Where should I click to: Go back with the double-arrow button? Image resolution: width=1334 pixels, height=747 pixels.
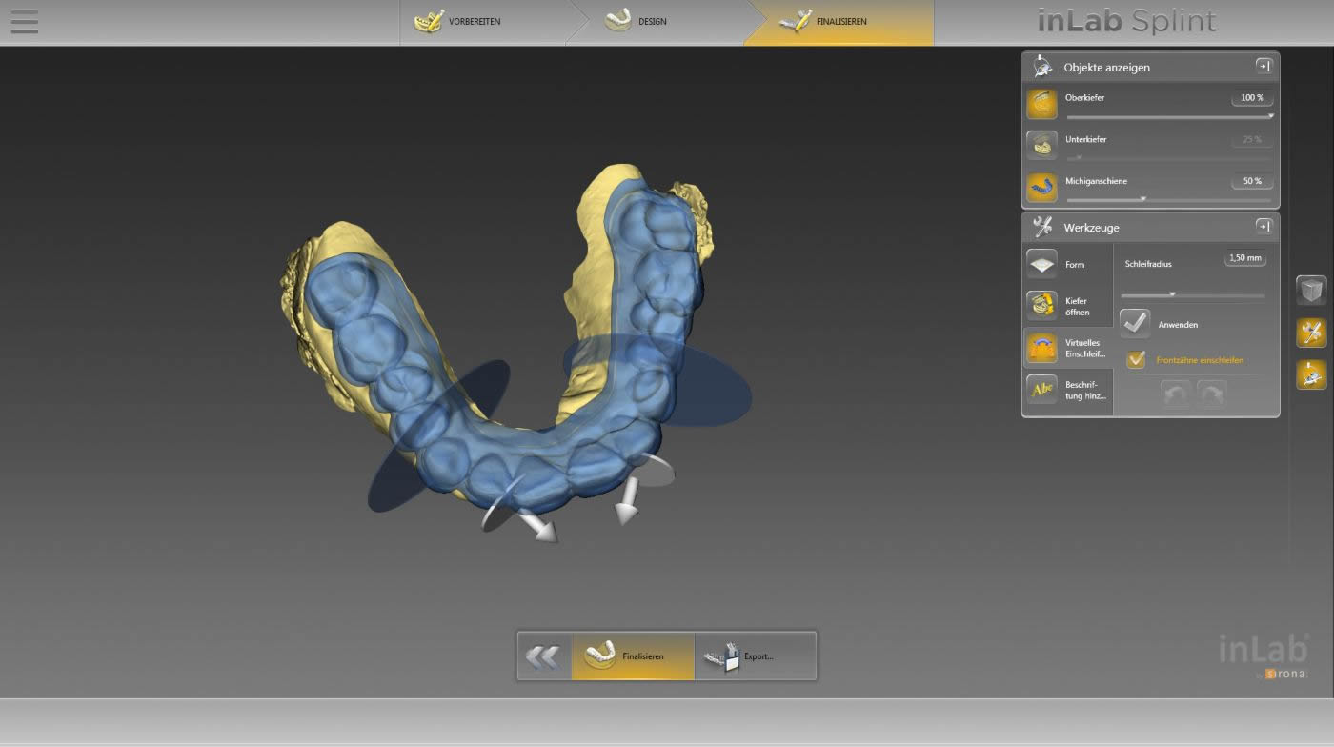pos(543,656)
